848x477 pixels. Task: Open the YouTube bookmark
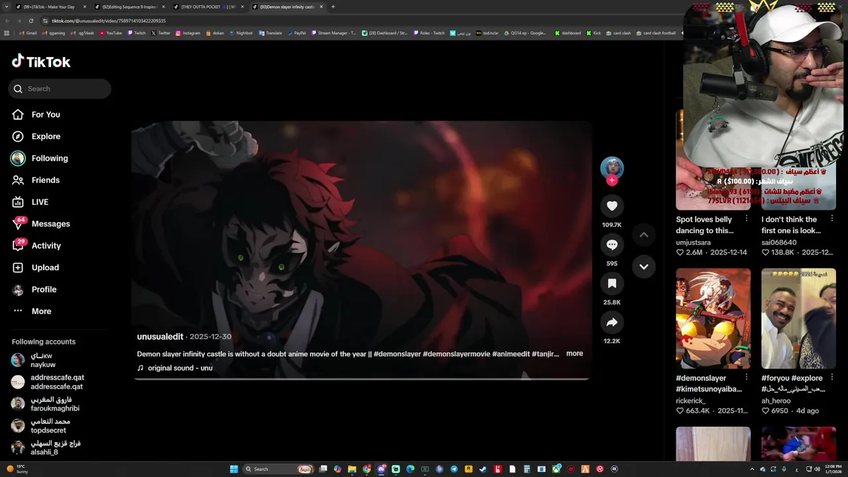[x=111, y=32]
